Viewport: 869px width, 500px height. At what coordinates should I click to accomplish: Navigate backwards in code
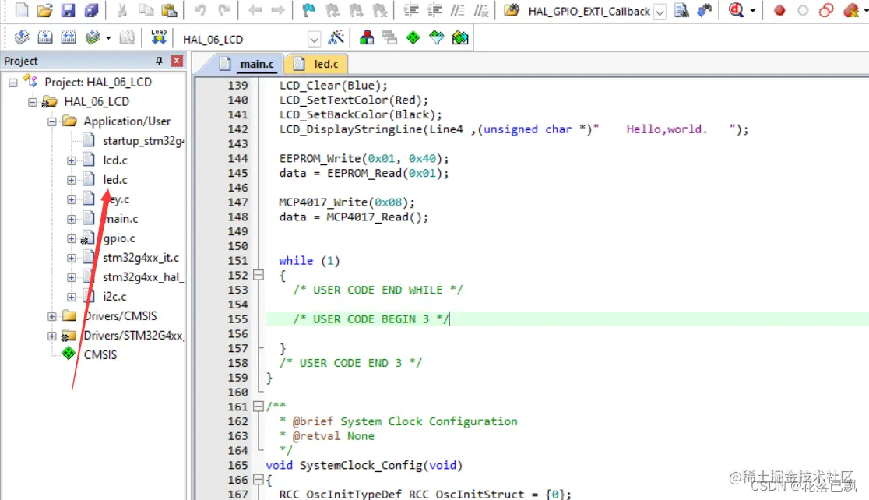[255, 11]
